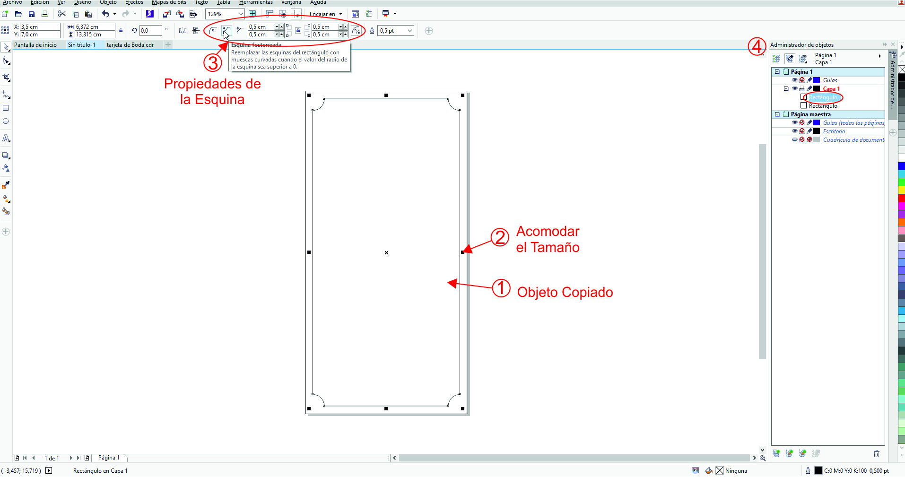This screenshot has height=477, width=905.
Task: Select the Pick tool in the toolbox
Action: tap(6, 47)
